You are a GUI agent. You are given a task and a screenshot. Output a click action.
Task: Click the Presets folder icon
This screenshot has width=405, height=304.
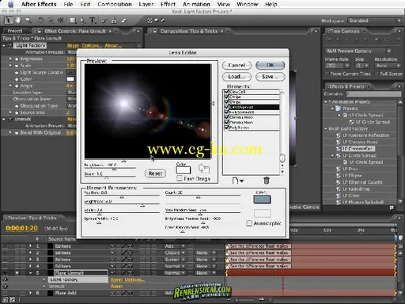[x=339, y=108]
